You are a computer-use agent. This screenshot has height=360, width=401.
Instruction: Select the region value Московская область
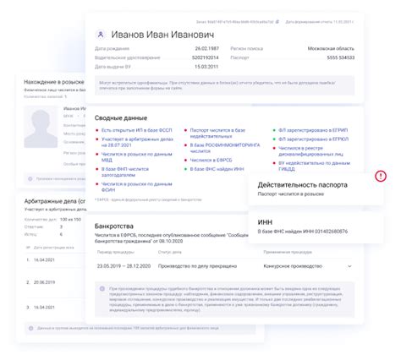[331, 48]
